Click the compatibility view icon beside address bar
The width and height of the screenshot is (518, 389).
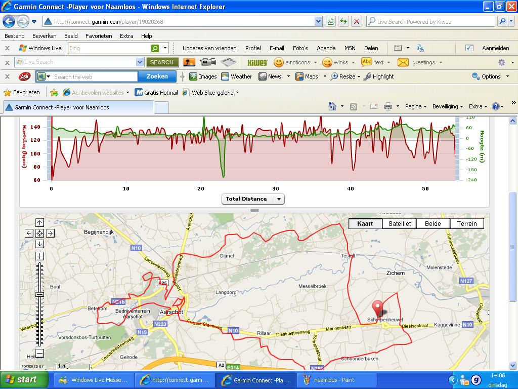(330, 22)
